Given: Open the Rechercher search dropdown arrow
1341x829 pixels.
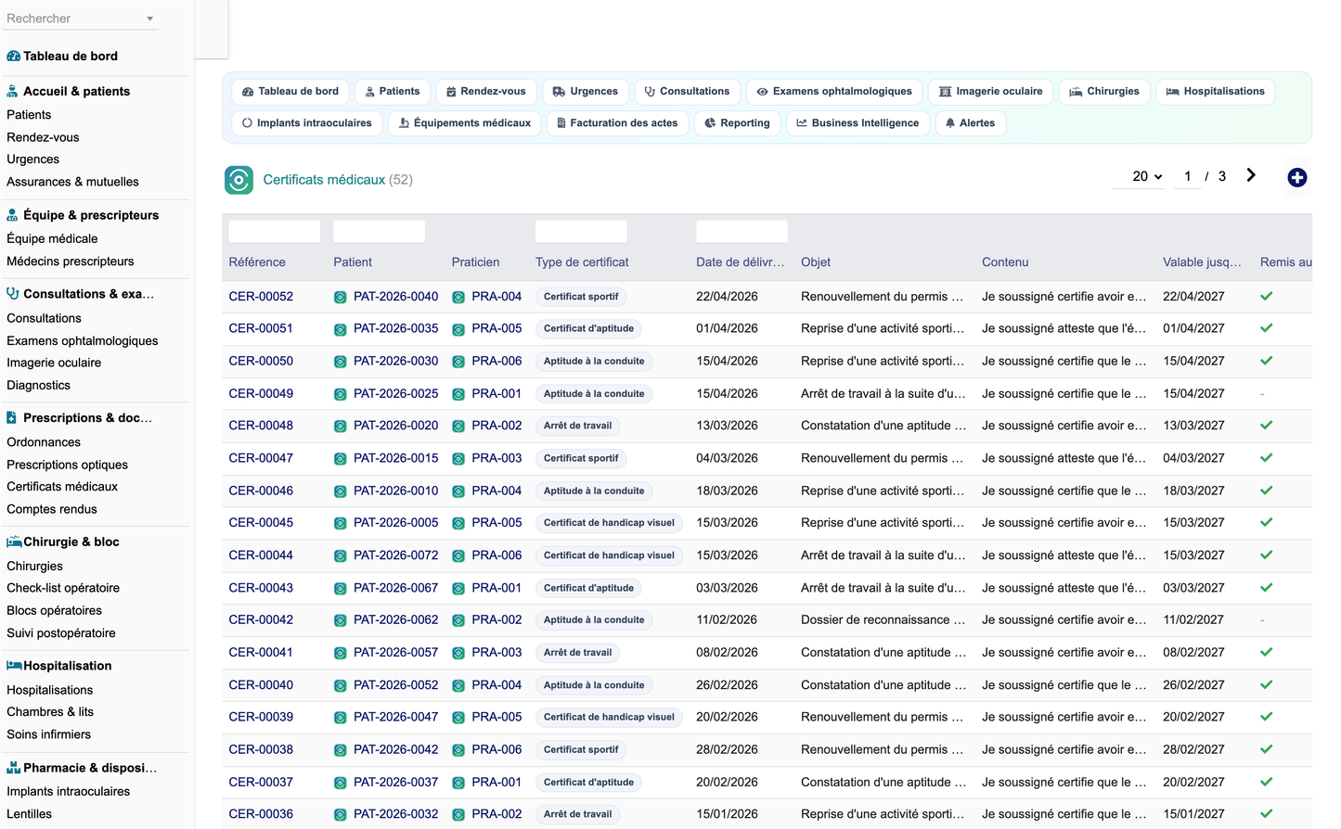Looking at the screenshot, I should tap(150, 19).
